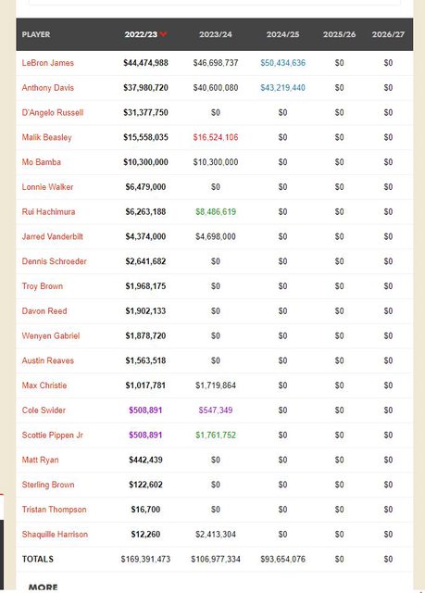Open LeBron James player page
425x593 pixels.
47,63
